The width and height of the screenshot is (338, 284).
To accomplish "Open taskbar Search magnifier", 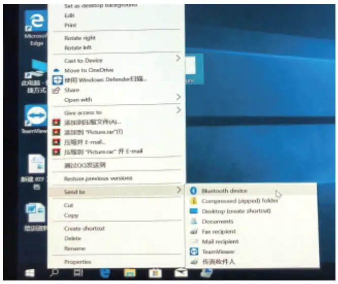I will (x=54, y=272).
